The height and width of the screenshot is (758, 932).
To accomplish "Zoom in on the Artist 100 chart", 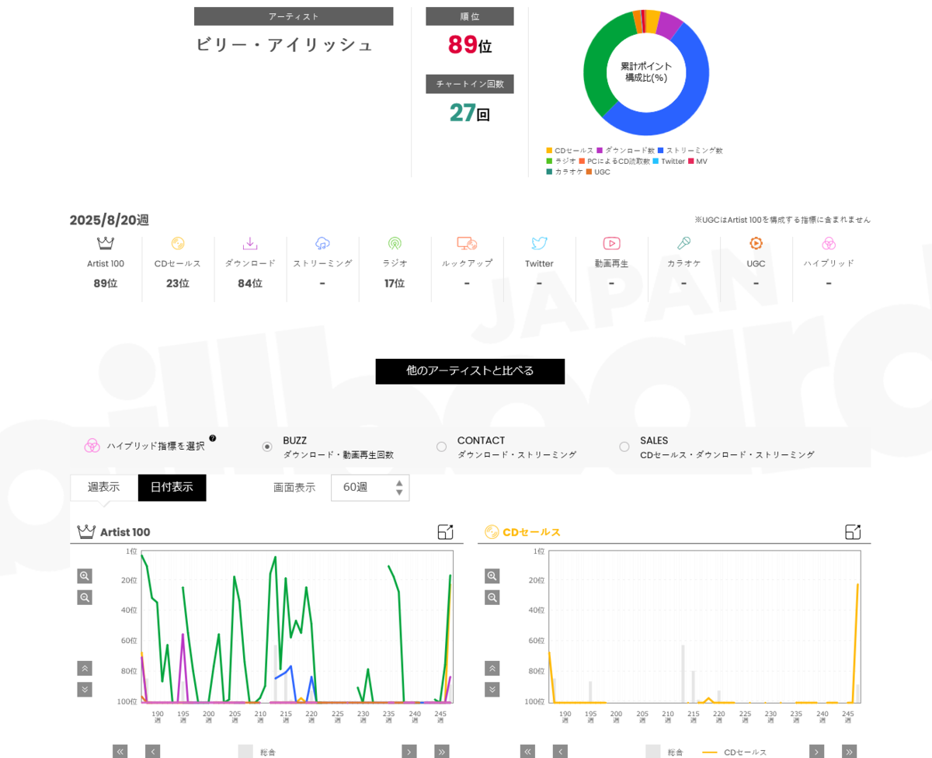I will coord(85,576).
